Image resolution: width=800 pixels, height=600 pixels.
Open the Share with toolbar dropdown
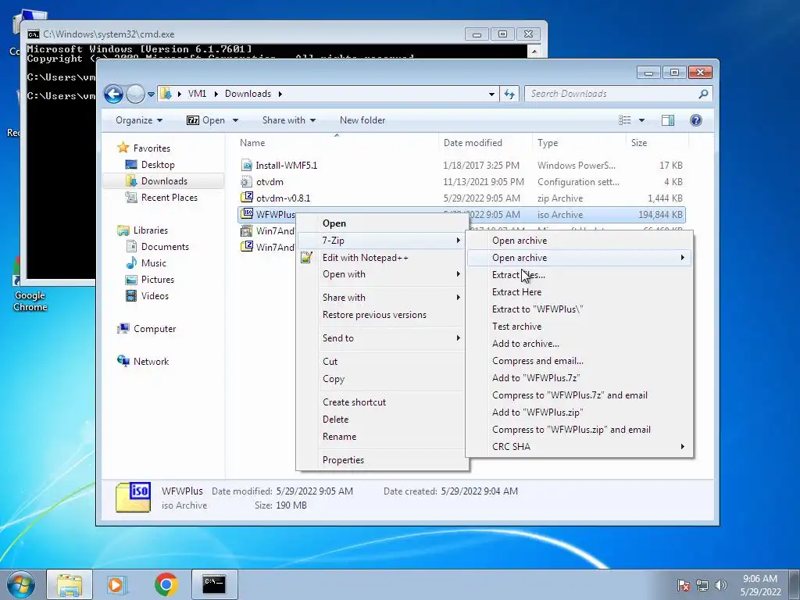(x=289, y=120)
